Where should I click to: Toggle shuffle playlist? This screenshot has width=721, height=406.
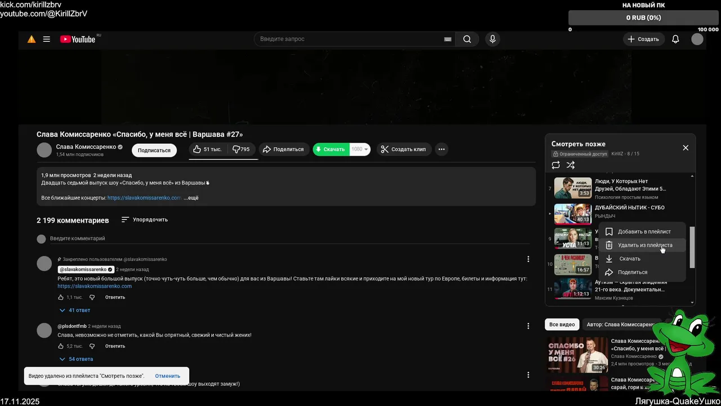coord(571,165)
